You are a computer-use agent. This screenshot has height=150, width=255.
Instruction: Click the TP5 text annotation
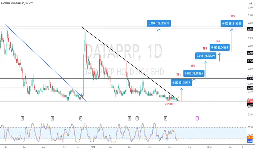click(x=233, y=16)
